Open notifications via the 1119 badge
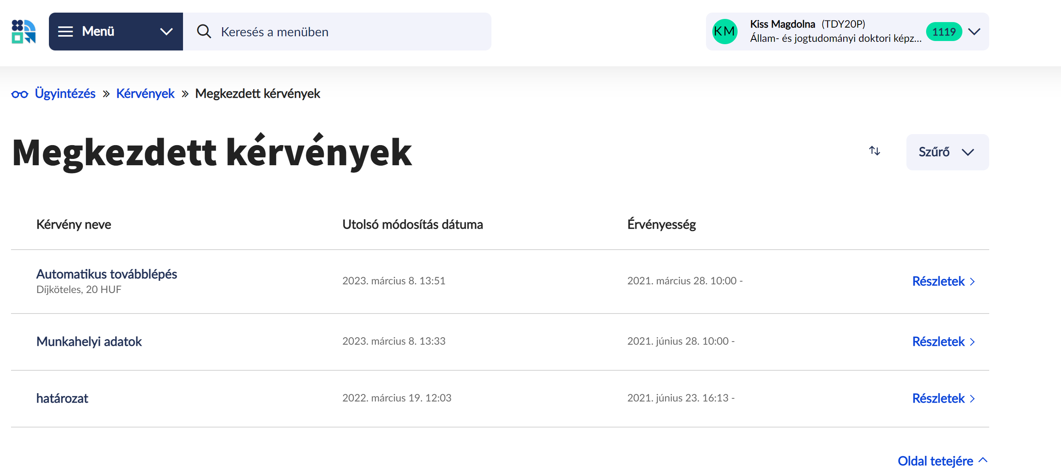The image size is (1061, 476). point(944,31)
